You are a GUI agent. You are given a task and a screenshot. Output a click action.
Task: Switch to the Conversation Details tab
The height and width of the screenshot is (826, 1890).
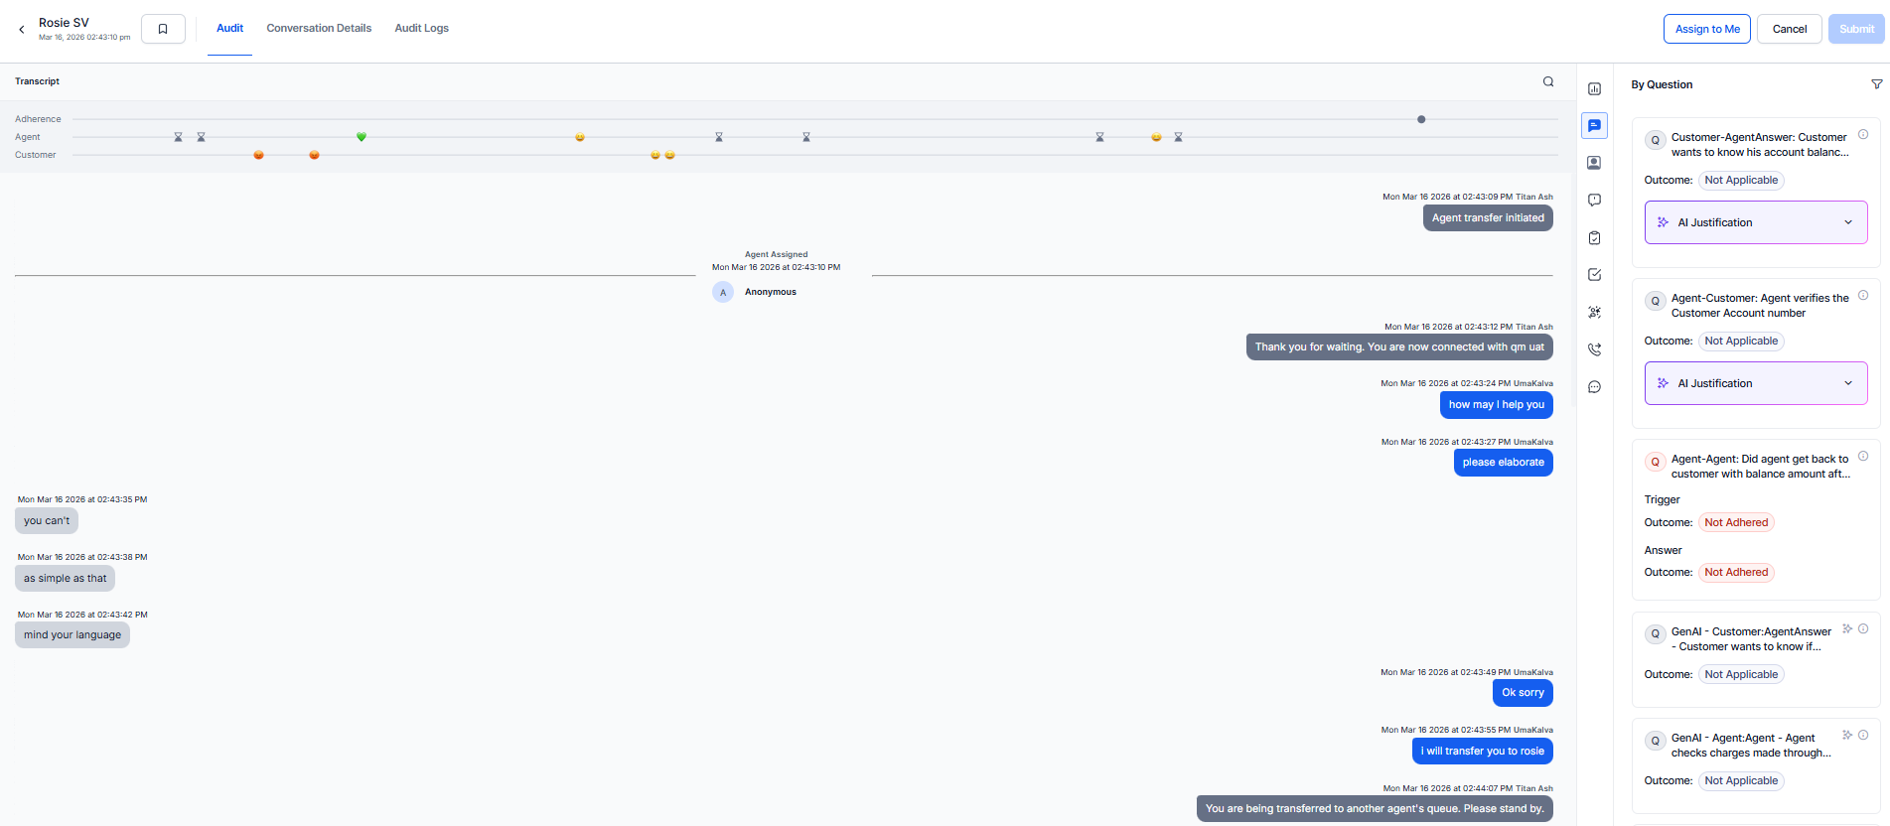[319, 28]
